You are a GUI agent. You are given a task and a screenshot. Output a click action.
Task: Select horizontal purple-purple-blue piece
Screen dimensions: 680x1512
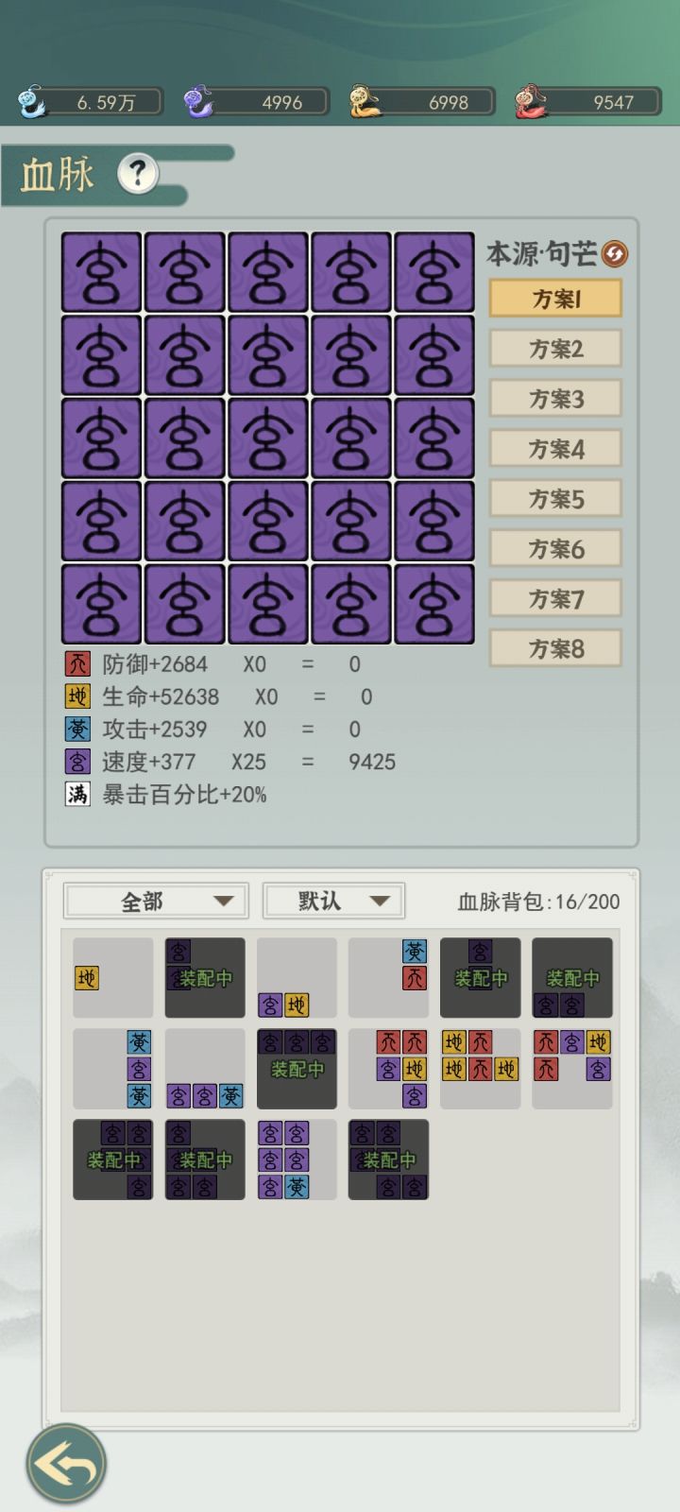(205, 1069)
